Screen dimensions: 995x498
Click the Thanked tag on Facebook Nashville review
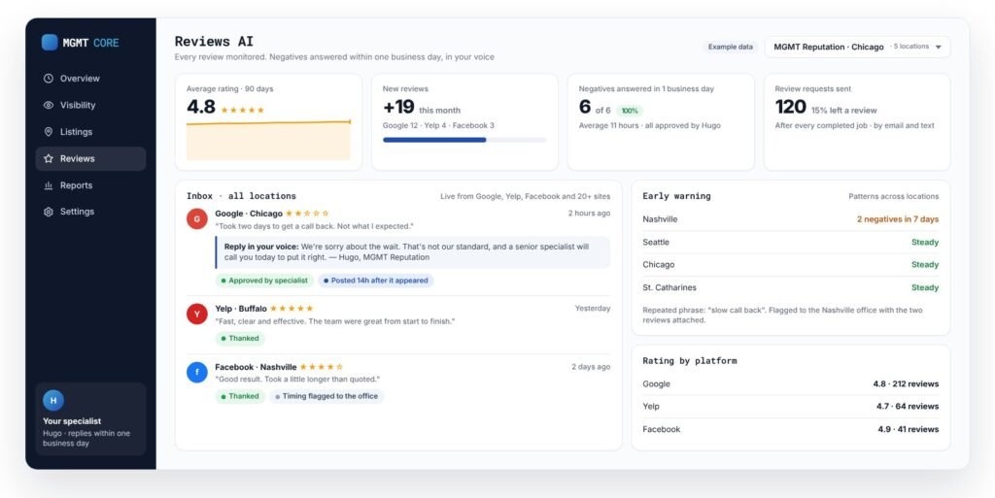tap(240, 397)
